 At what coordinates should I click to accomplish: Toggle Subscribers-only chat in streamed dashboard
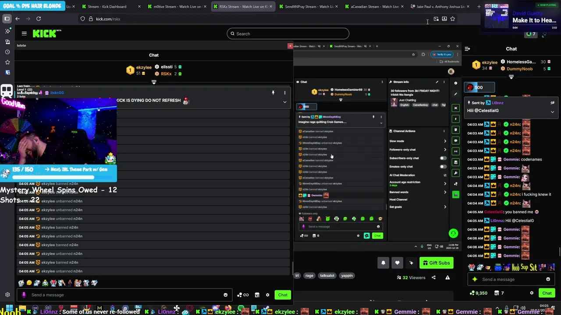tap(443, 158)
